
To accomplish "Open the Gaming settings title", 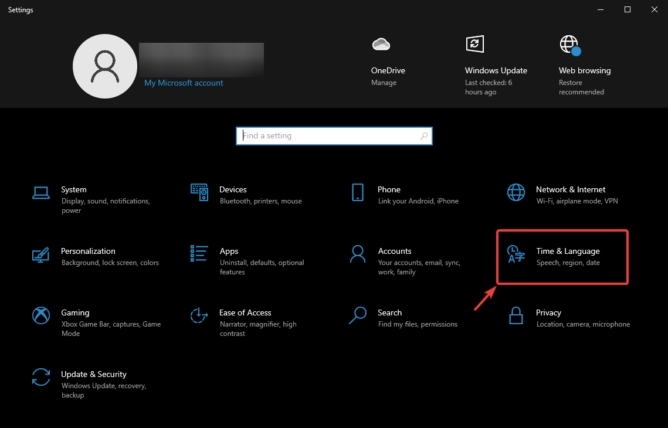I will (x=75, y=312).
